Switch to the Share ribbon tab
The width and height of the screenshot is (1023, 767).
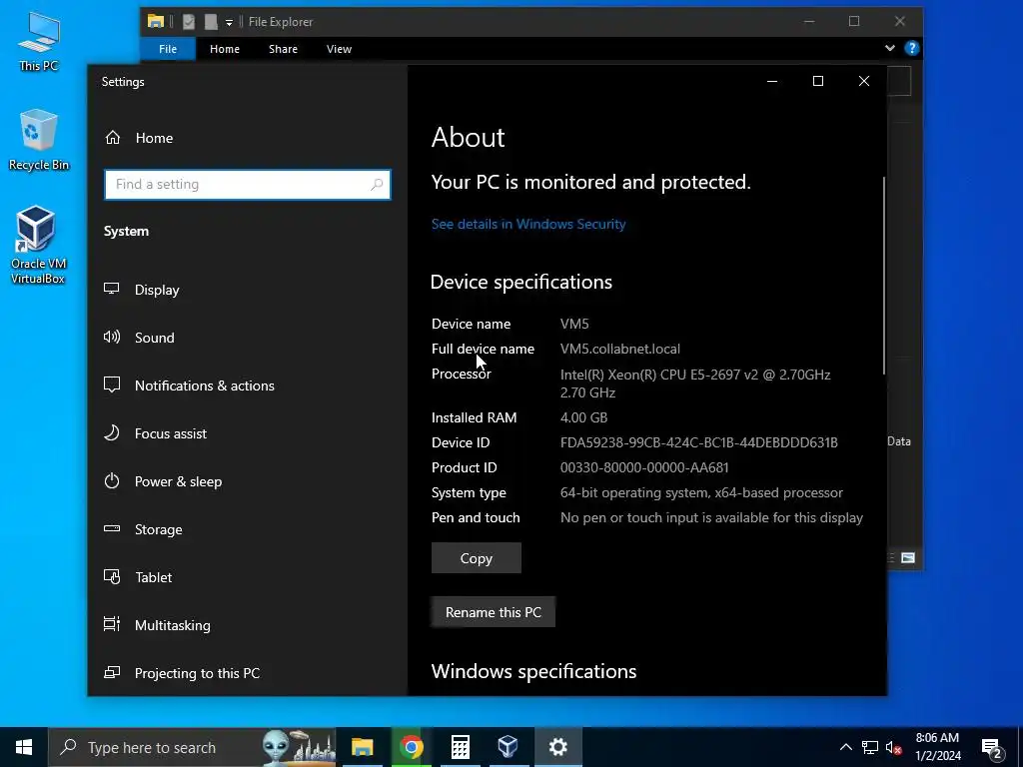pos(283,49)
